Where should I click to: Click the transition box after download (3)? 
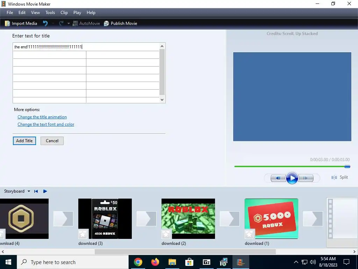pyautogui.click(x=146, y=219)
